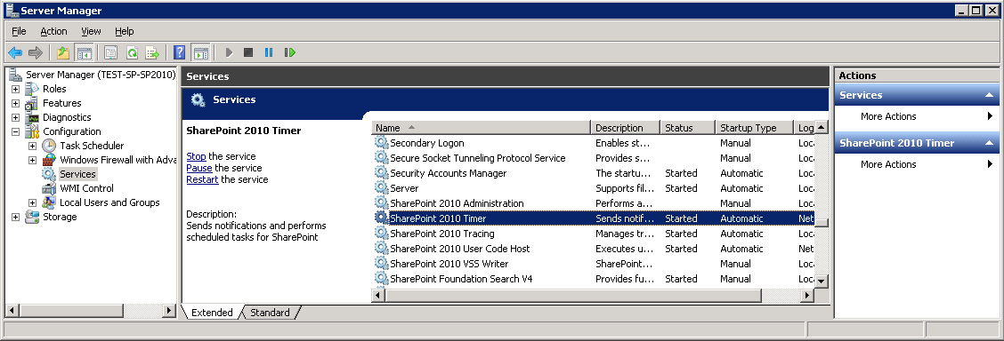1004x341 pixels.
Task: Open the Action menu
Action: pyautogui.click(x=53, y=31)
